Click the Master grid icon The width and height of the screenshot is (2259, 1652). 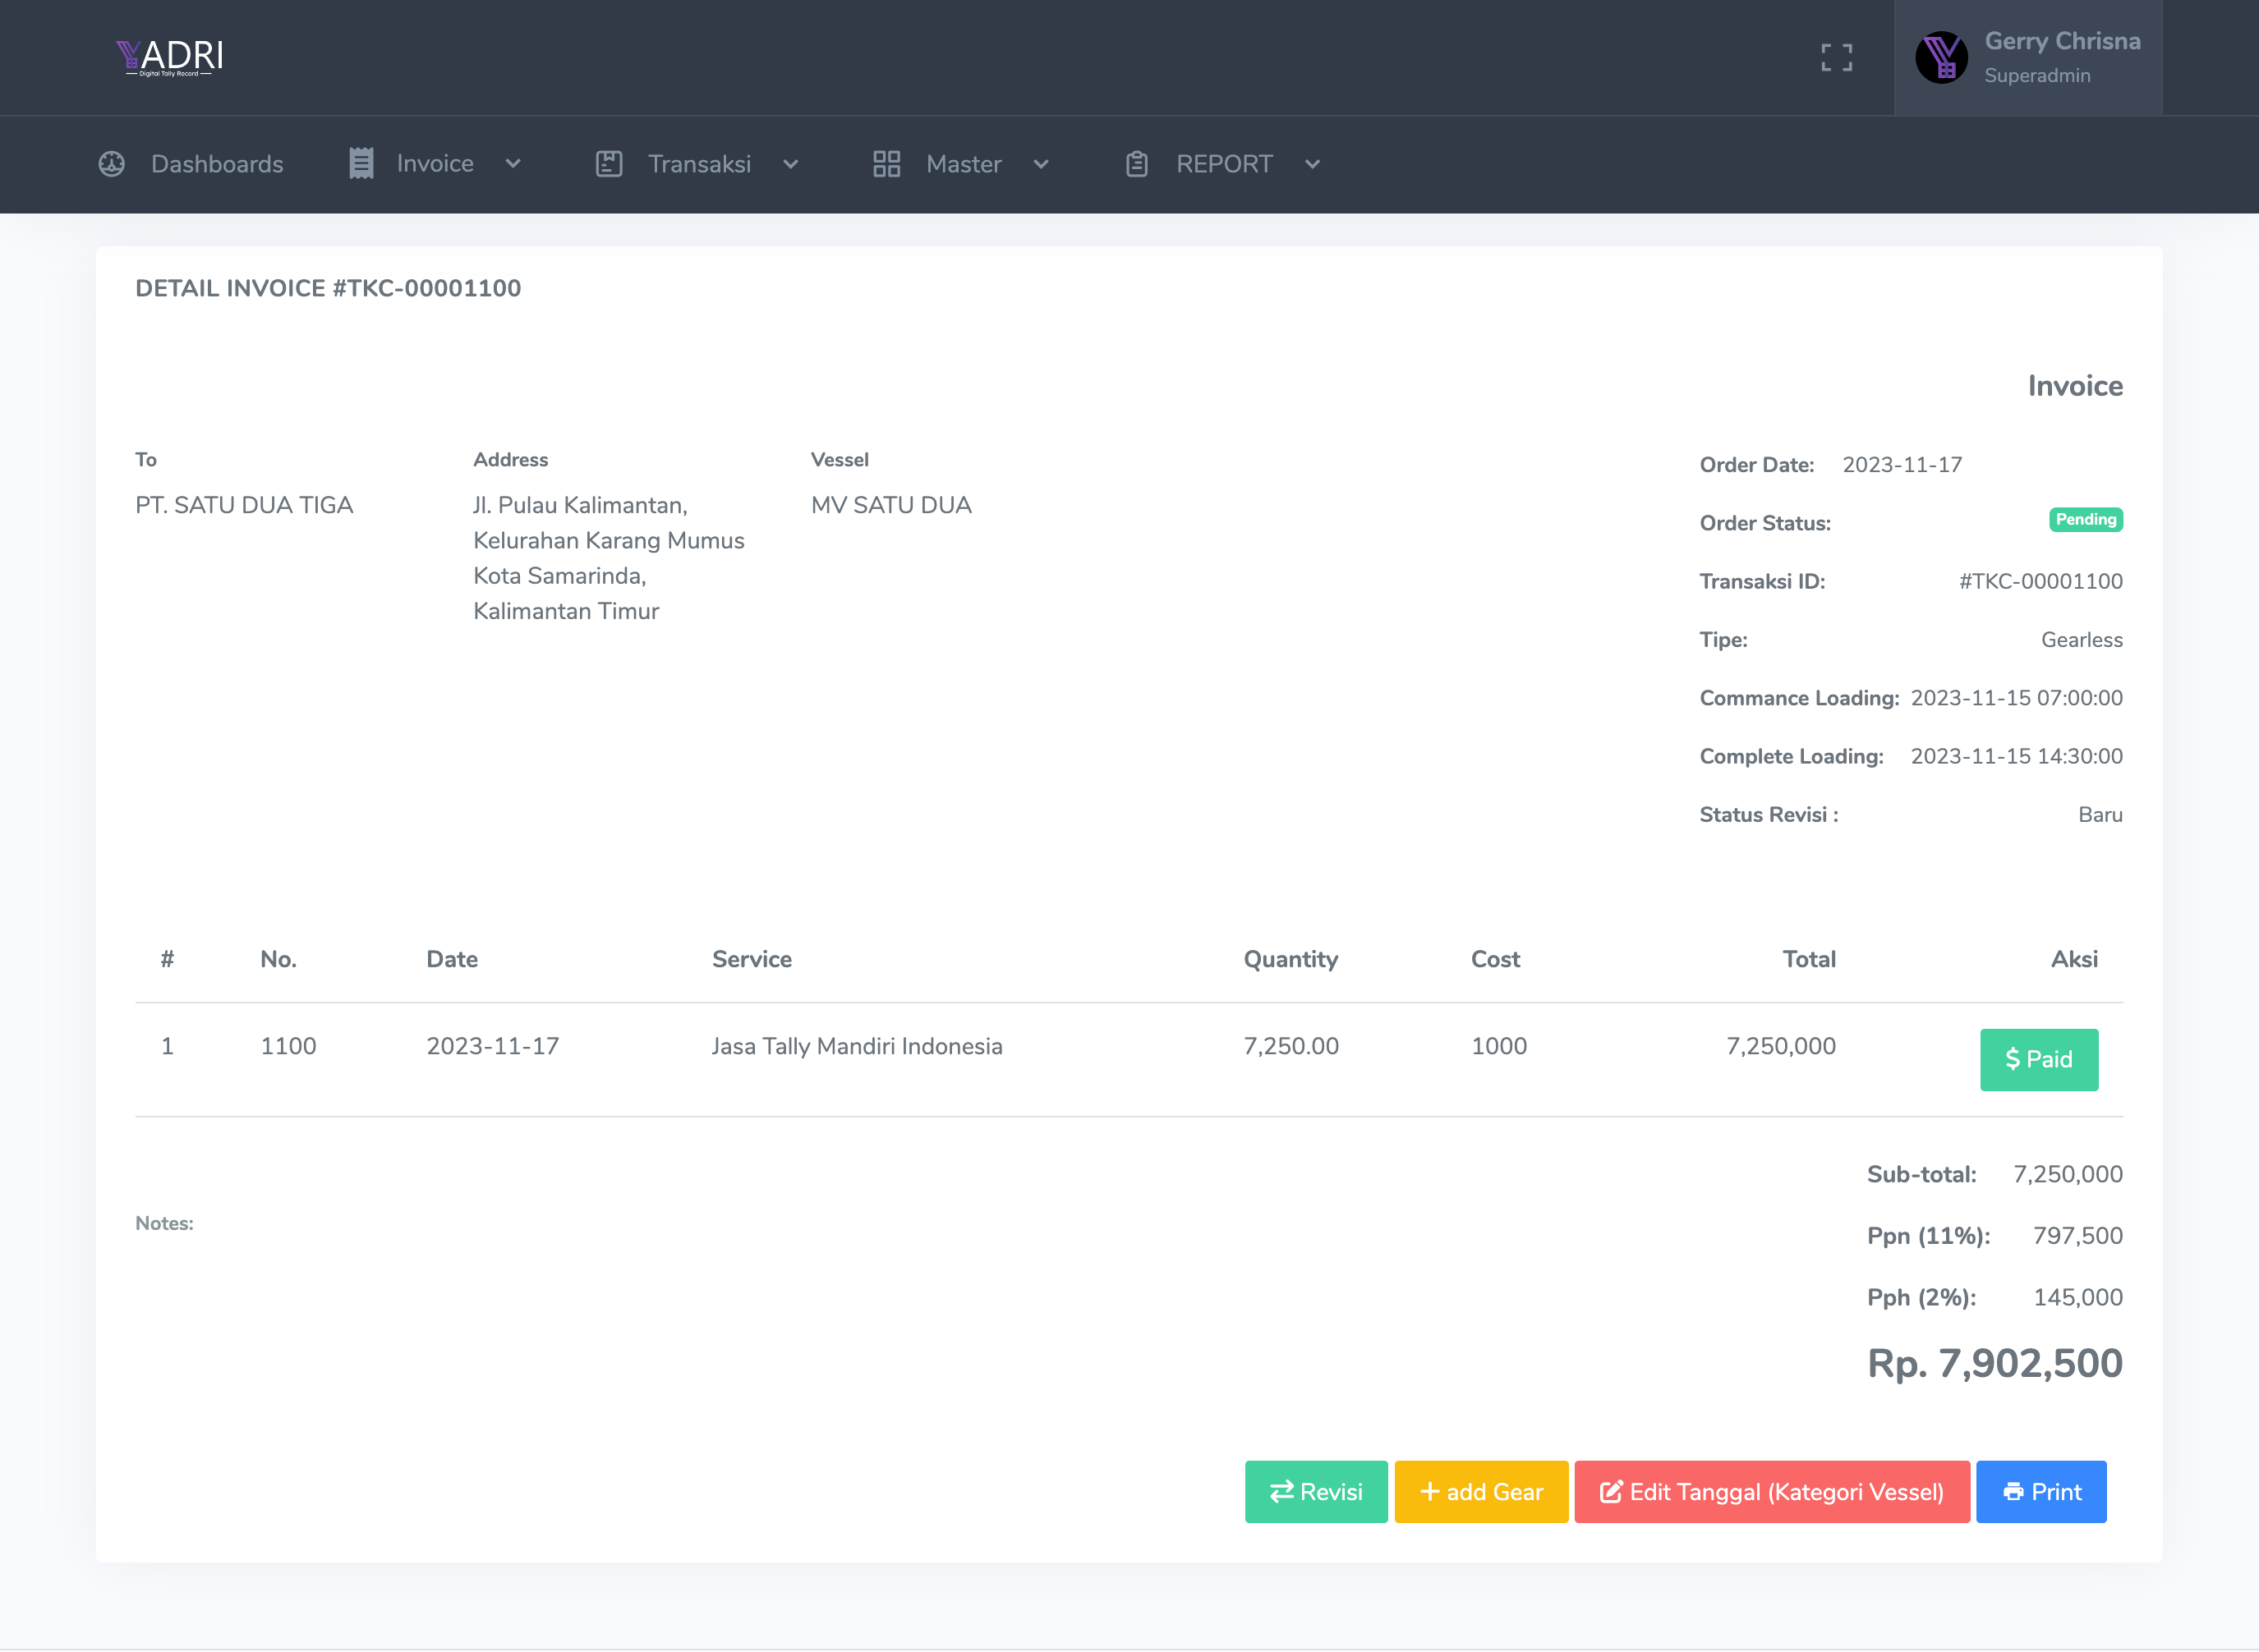(886, 164)
